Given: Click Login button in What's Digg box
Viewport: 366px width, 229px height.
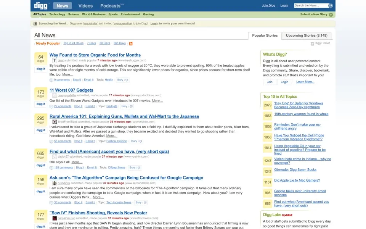Looking at the screenshot, I should tap(284, 82).
